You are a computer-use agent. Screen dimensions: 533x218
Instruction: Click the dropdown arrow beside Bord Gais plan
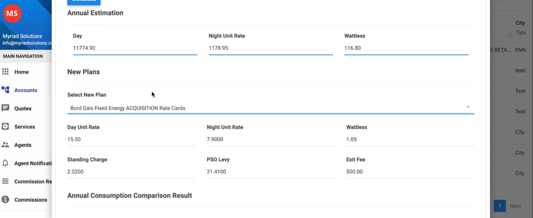468,107
